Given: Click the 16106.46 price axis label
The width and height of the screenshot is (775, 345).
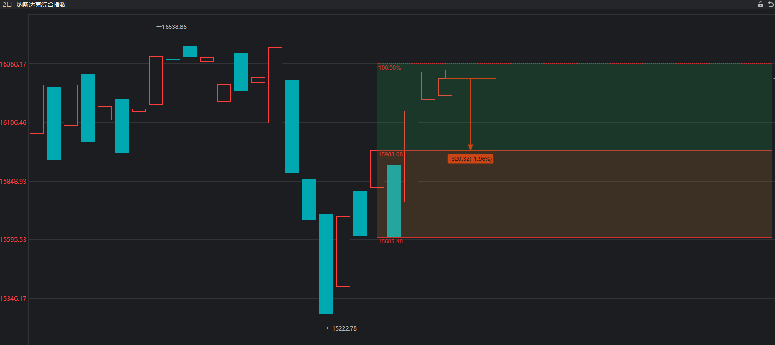Looking at the screenshot, I should (13, 123).
